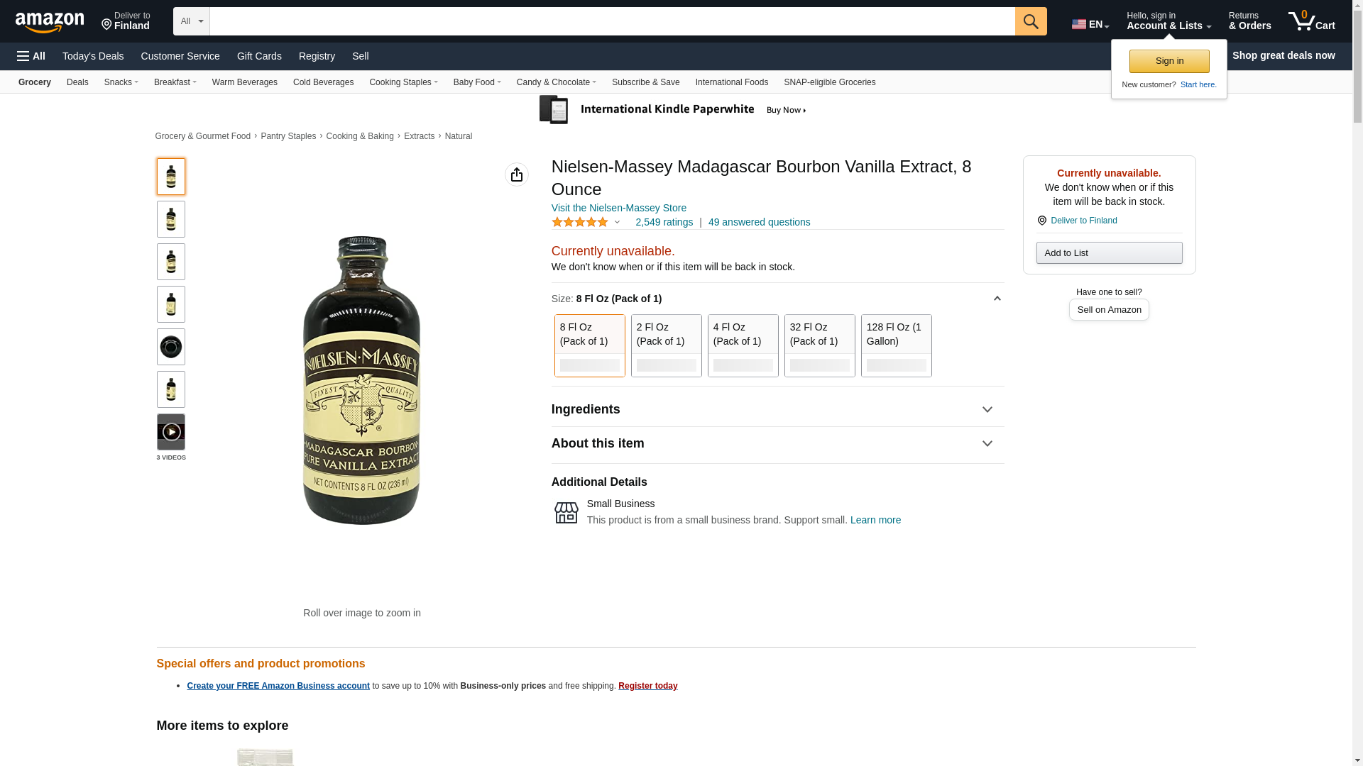Open the Cooking Staples grocery menu

[403, 82]
